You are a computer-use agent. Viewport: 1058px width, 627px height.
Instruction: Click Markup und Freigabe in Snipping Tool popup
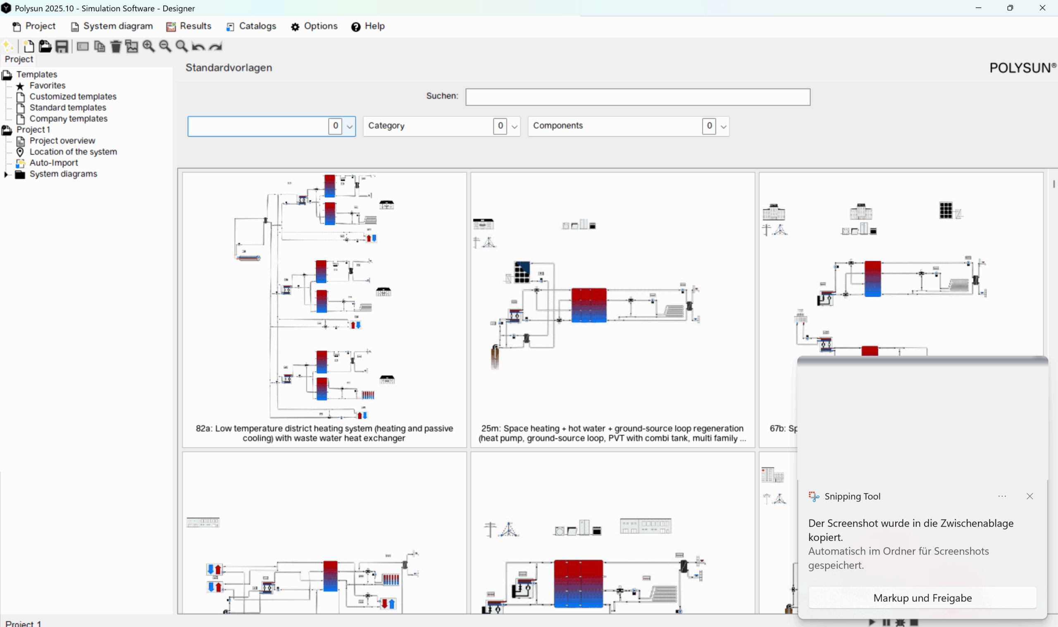point(922,597)
